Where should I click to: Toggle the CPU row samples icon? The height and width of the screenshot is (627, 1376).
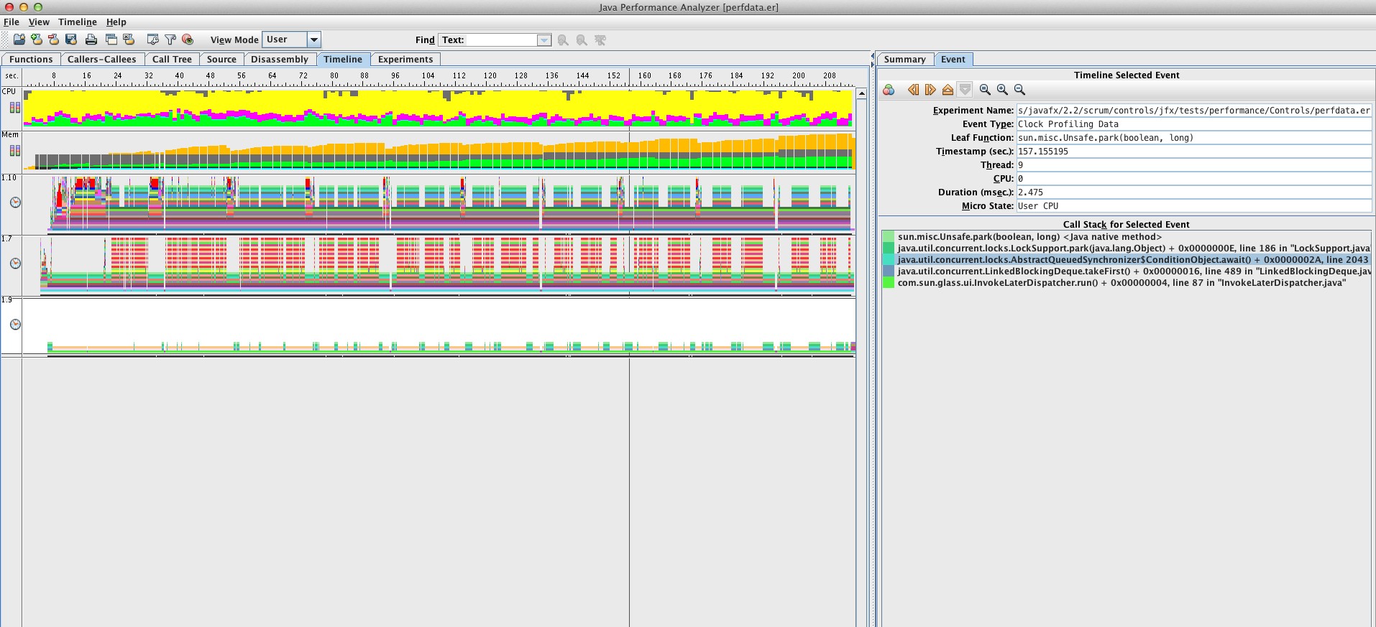[x=14, y=108]
